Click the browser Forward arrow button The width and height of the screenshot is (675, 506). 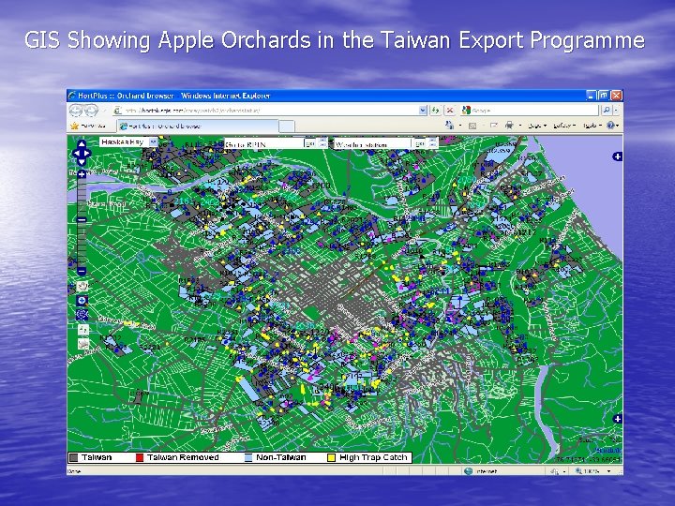pos(91,111)
